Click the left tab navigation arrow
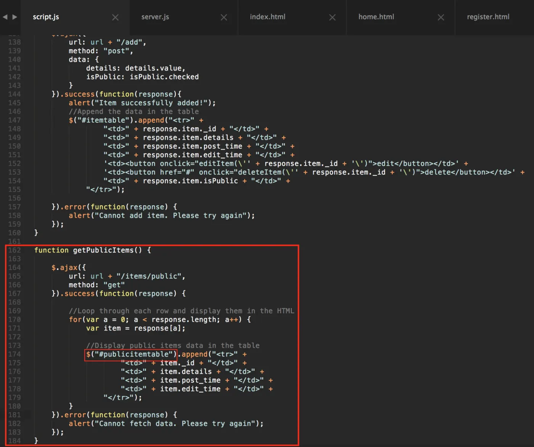 pos(5,17)
